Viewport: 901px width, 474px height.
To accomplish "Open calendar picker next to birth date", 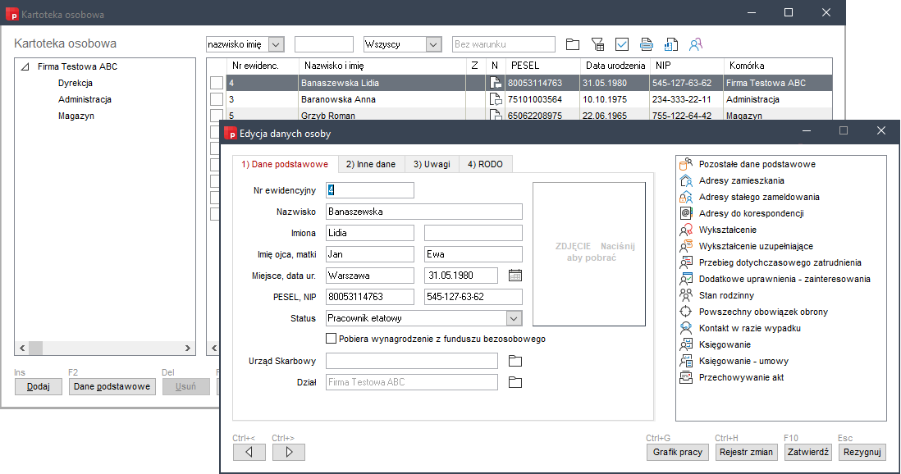I will 515,275.
